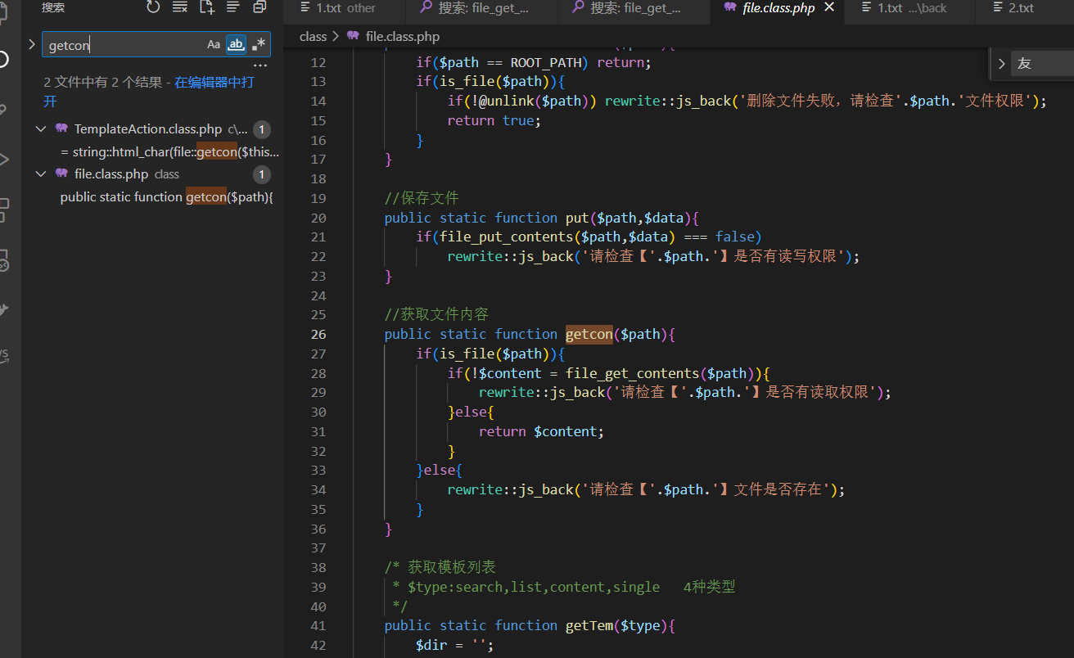Collapse the file.class.php result group
The height and width of the screenshot is (658, 1074).
point(41,174)
